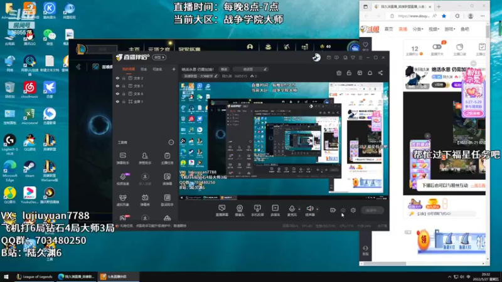Click the mode switch pill beside companion logo
This screenshot has width=502, height=282.
coord(159,58)
